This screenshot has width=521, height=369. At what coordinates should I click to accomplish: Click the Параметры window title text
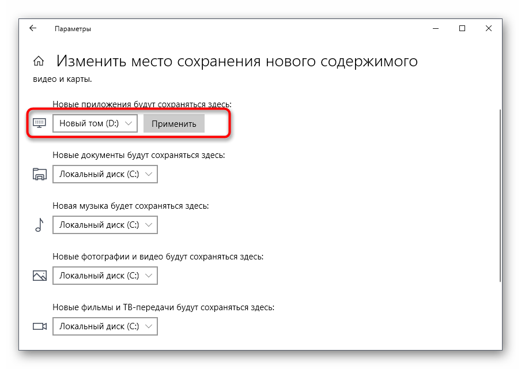tap(73, 29)
